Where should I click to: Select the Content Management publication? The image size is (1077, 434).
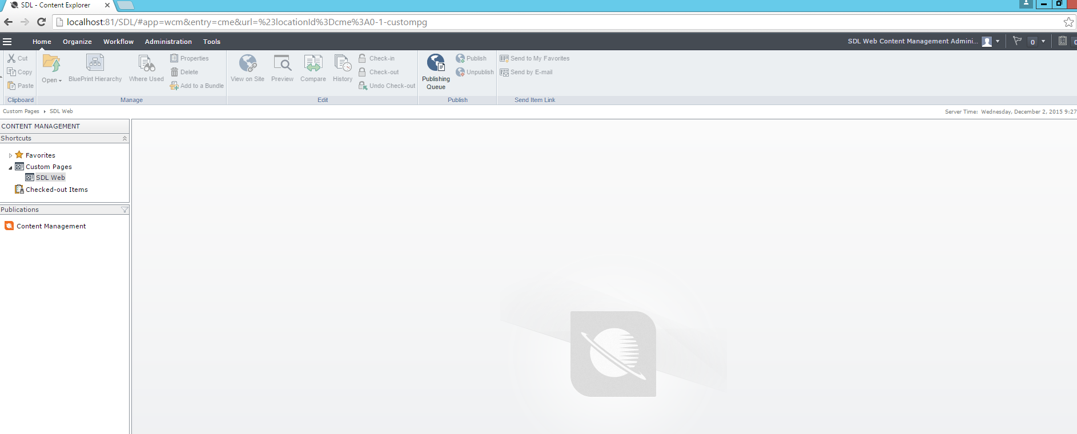coord(51,226)
